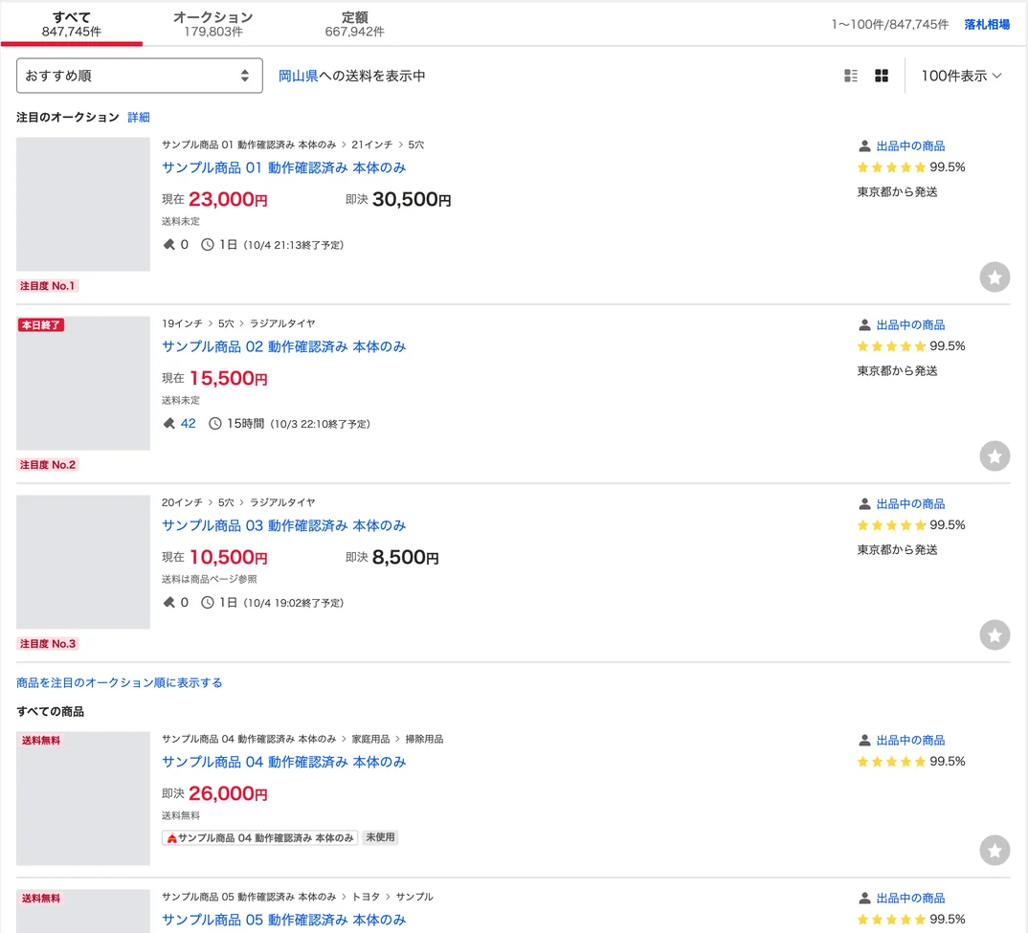Click seller 出品中の商品 for item 04

910,741
